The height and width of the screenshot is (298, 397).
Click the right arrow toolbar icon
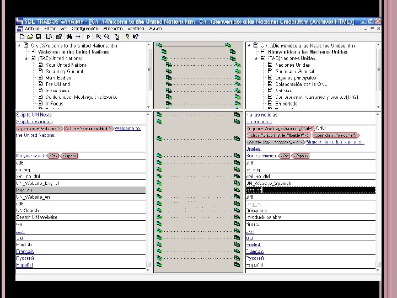pyautogui.click(x=78, y=37)
